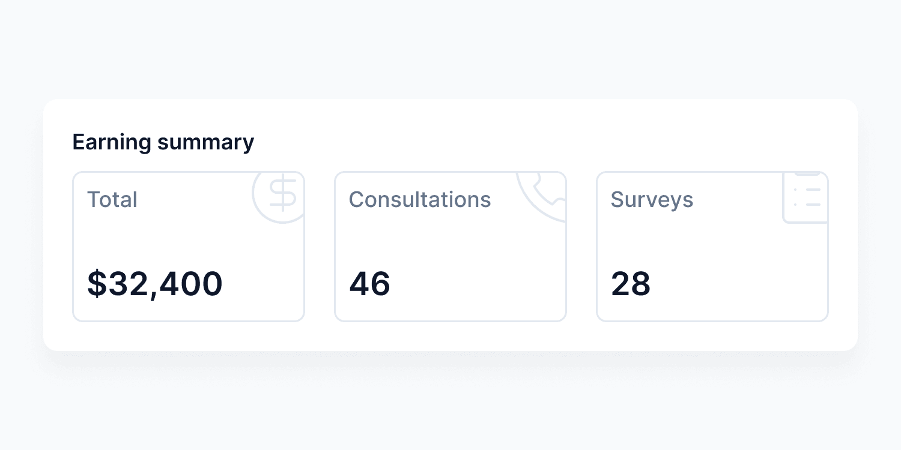Click the $32,400 total amount
The image size is (901, 450).
(155, 284)
